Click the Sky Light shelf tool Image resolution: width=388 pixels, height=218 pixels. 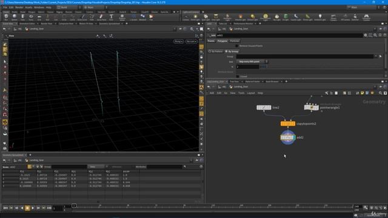276,17
